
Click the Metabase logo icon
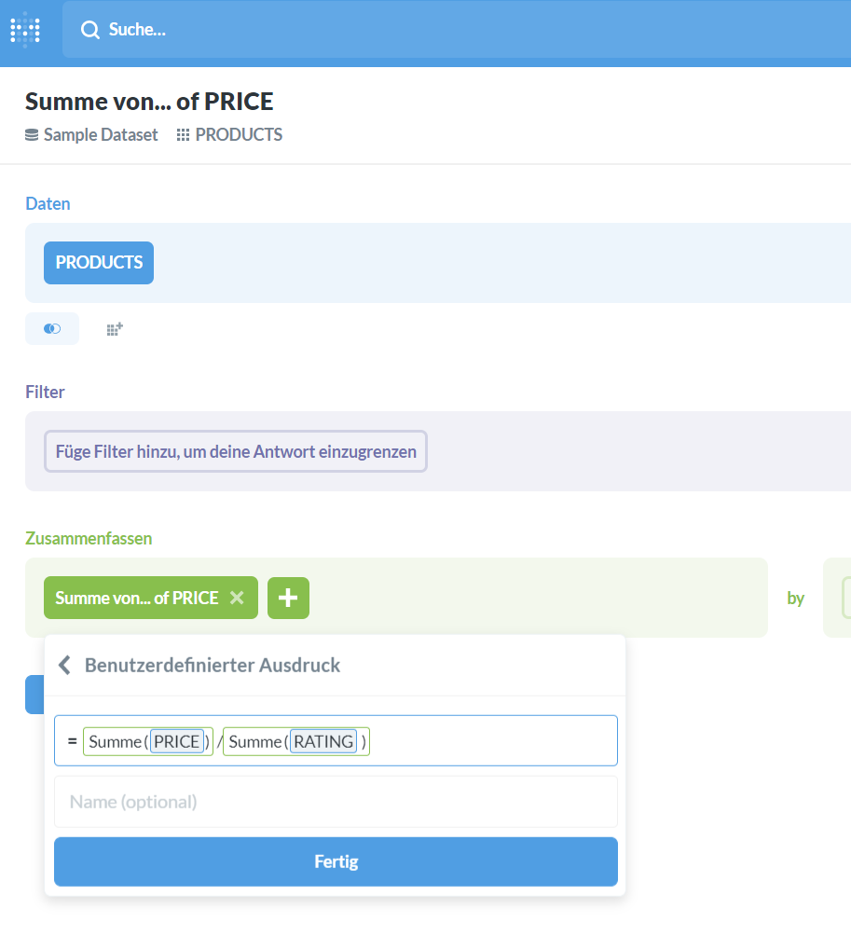tap(25, 29)
